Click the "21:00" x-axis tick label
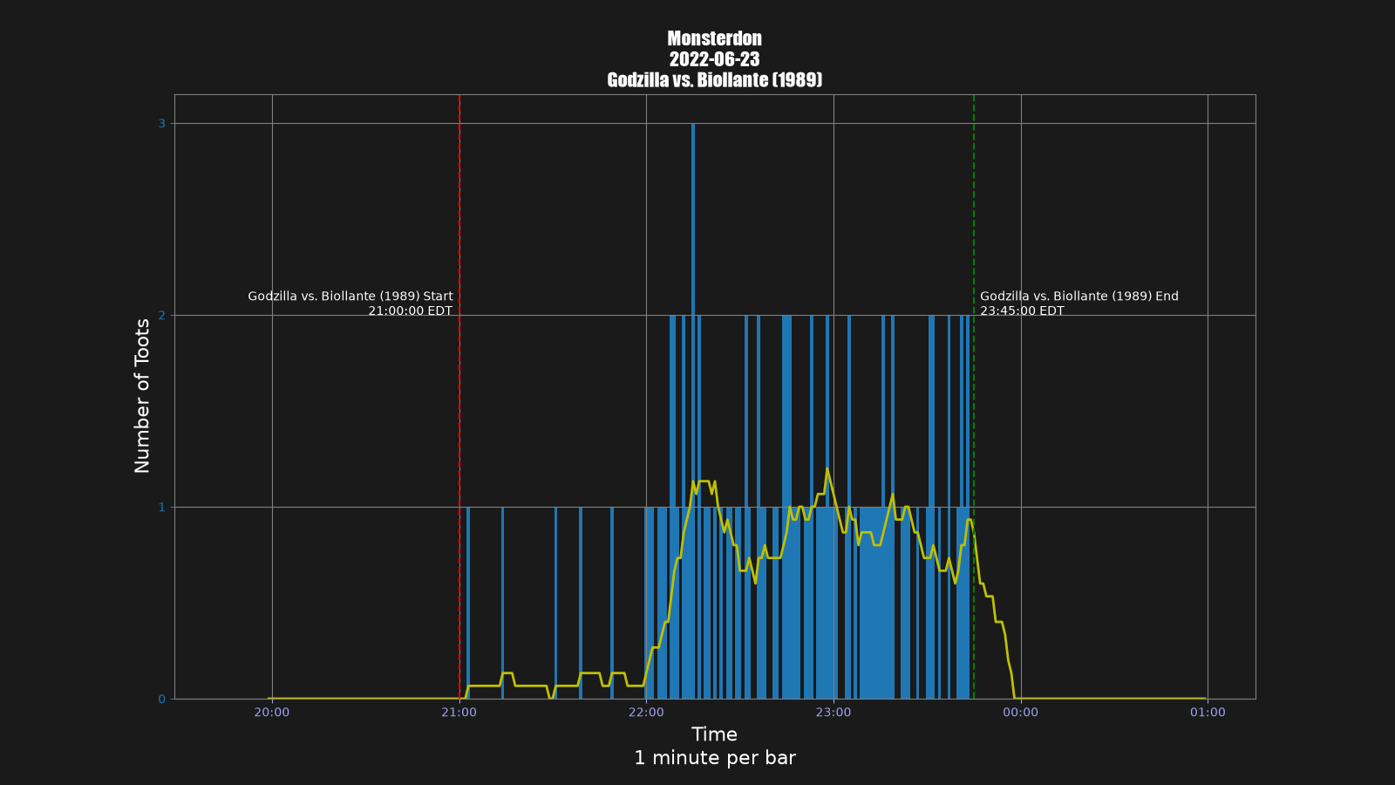This screenshot has height=785, width=1395. (459, 713)
